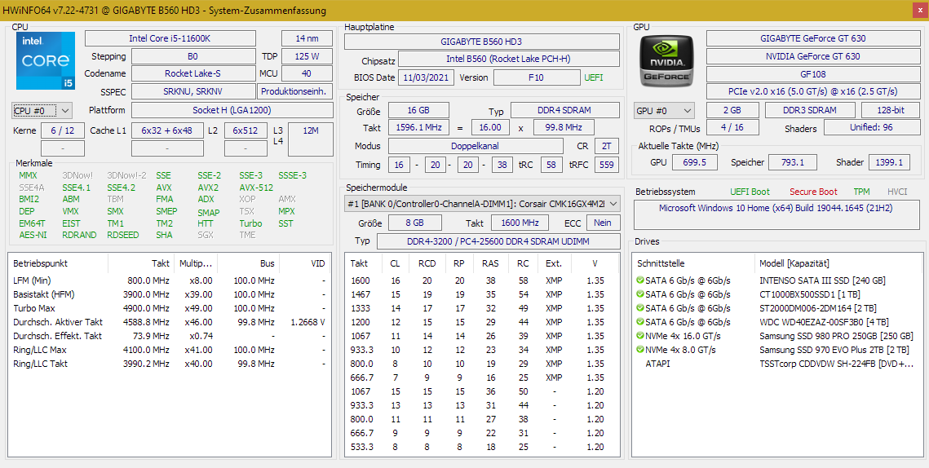Click the AES-NI feature label
The width and height of the screenshot is (929, 468).
tap(33, 235)
